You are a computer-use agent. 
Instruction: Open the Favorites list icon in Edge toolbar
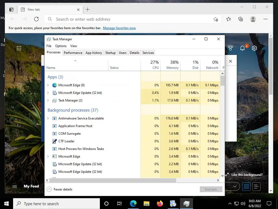229,19
